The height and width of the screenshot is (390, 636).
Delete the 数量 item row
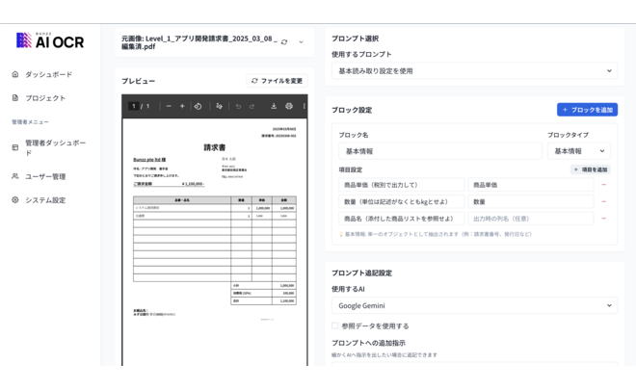[603, 202]
